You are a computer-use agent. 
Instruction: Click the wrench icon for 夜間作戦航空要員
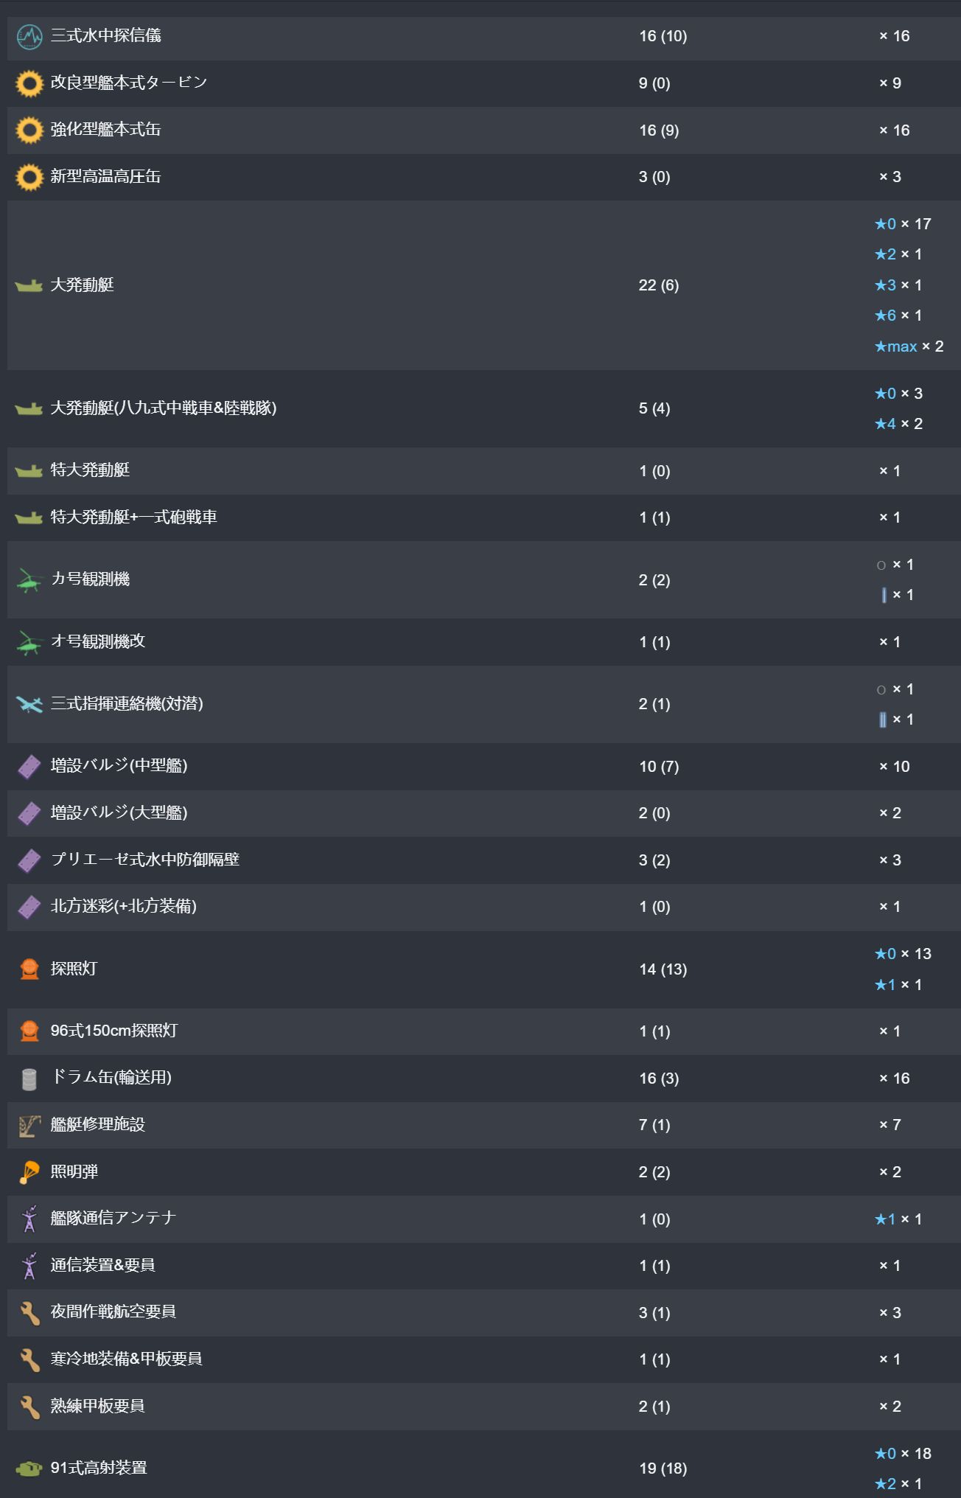click(x=29, y=1313)
